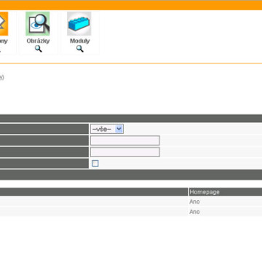
Task: Click the second row's Ano value
Action: point(194,212)
